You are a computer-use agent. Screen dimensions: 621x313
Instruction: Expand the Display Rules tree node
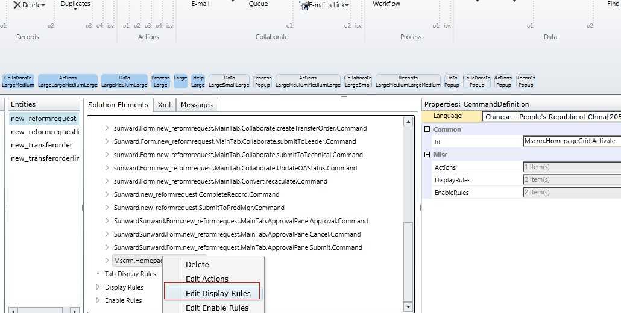coord(98,287)
